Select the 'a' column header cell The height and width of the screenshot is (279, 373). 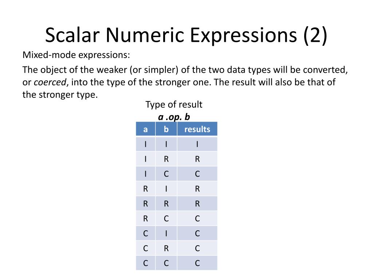click(146, 129)
